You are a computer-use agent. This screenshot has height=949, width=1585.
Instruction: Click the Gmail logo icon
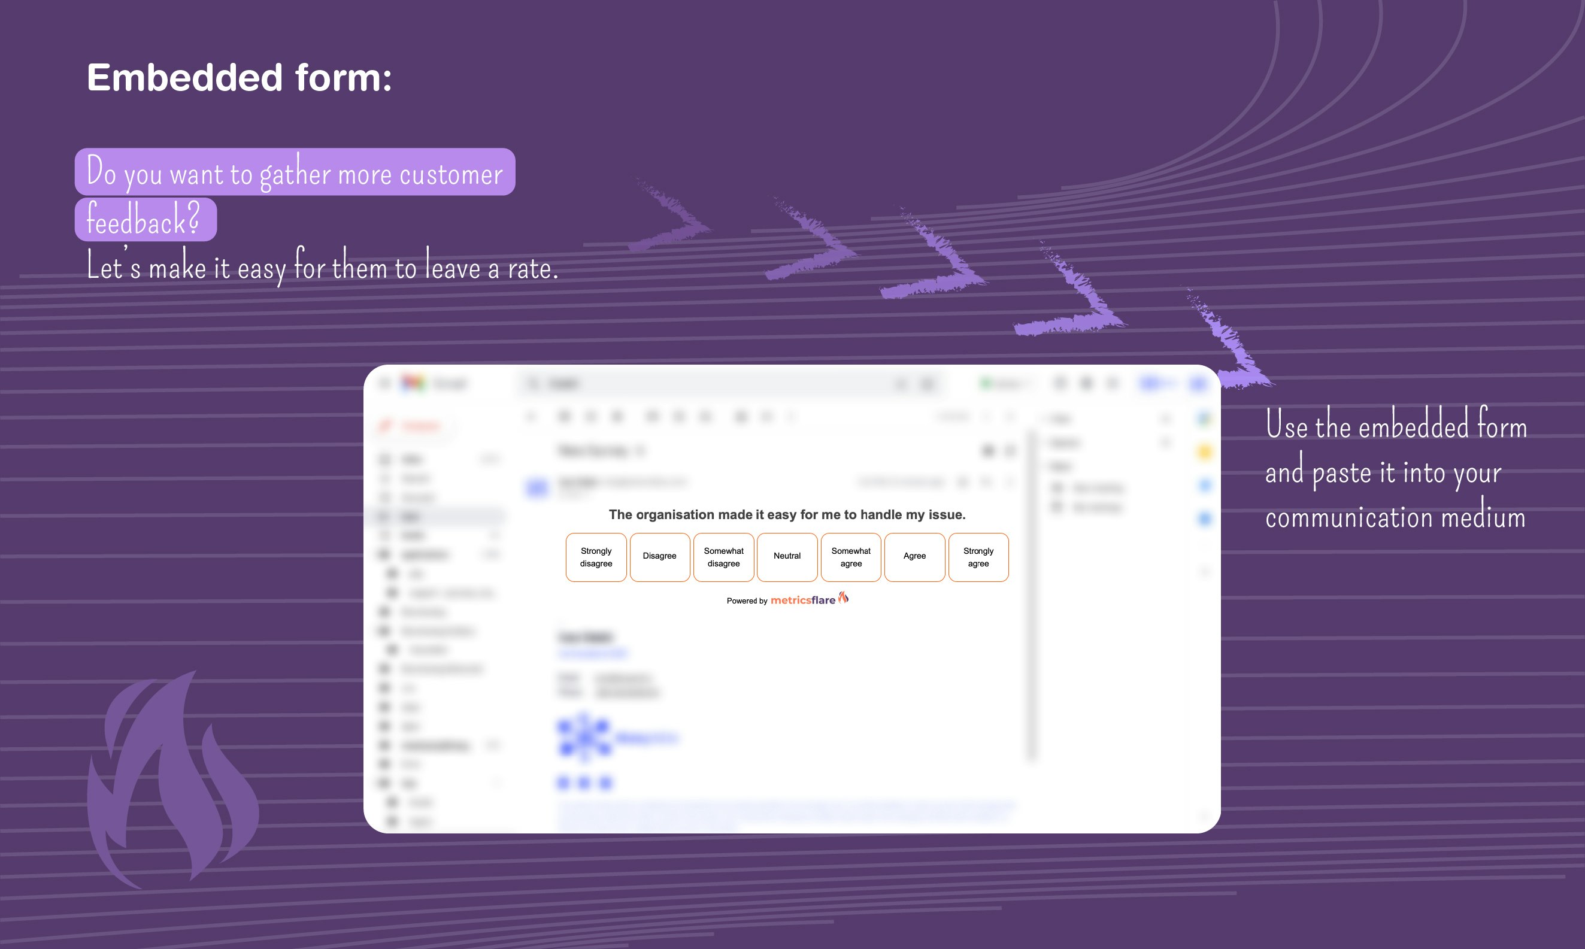pos(413,383)
